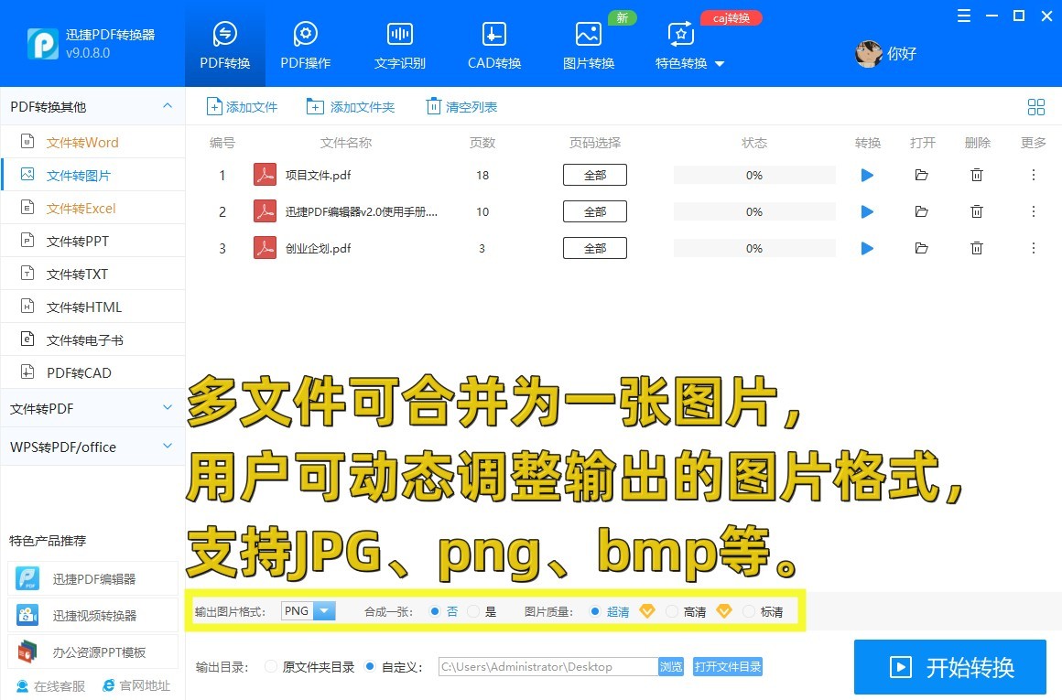Image resolution: width=1062 pixels, height=700 pixels.
Task: Choose PDF转CAD conversion
Action: tap(92, 373)
